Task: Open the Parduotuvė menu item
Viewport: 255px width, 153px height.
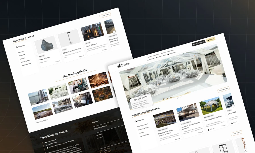Action: [x=171, y=51]
